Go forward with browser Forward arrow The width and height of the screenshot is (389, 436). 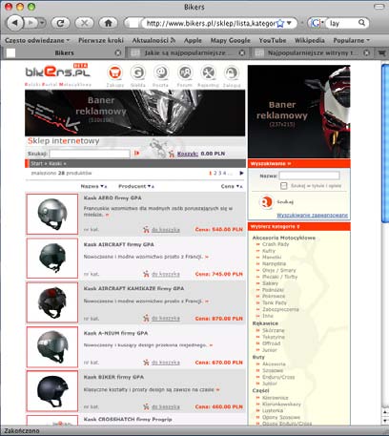(x=31, y=23)
